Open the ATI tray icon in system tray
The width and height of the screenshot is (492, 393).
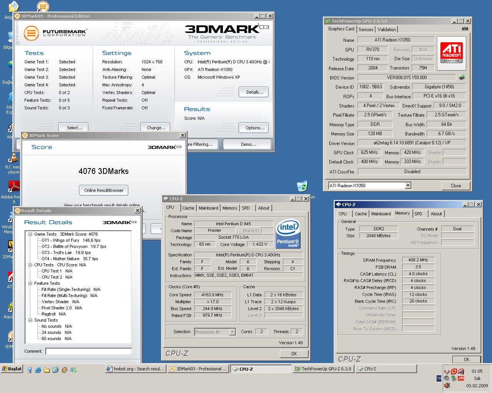(461, 378)
